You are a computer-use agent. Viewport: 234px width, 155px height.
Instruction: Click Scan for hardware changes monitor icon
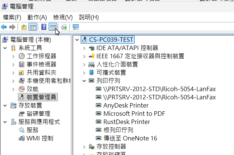click(76, 27)
